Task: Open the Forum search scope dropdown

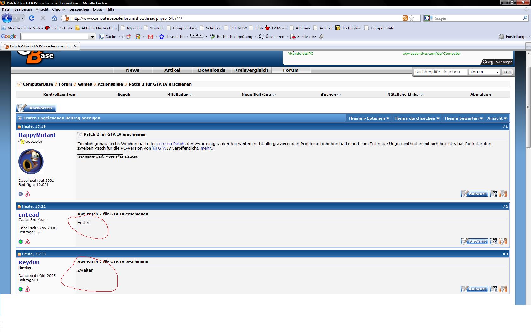Action: click(x=484, y=72)
